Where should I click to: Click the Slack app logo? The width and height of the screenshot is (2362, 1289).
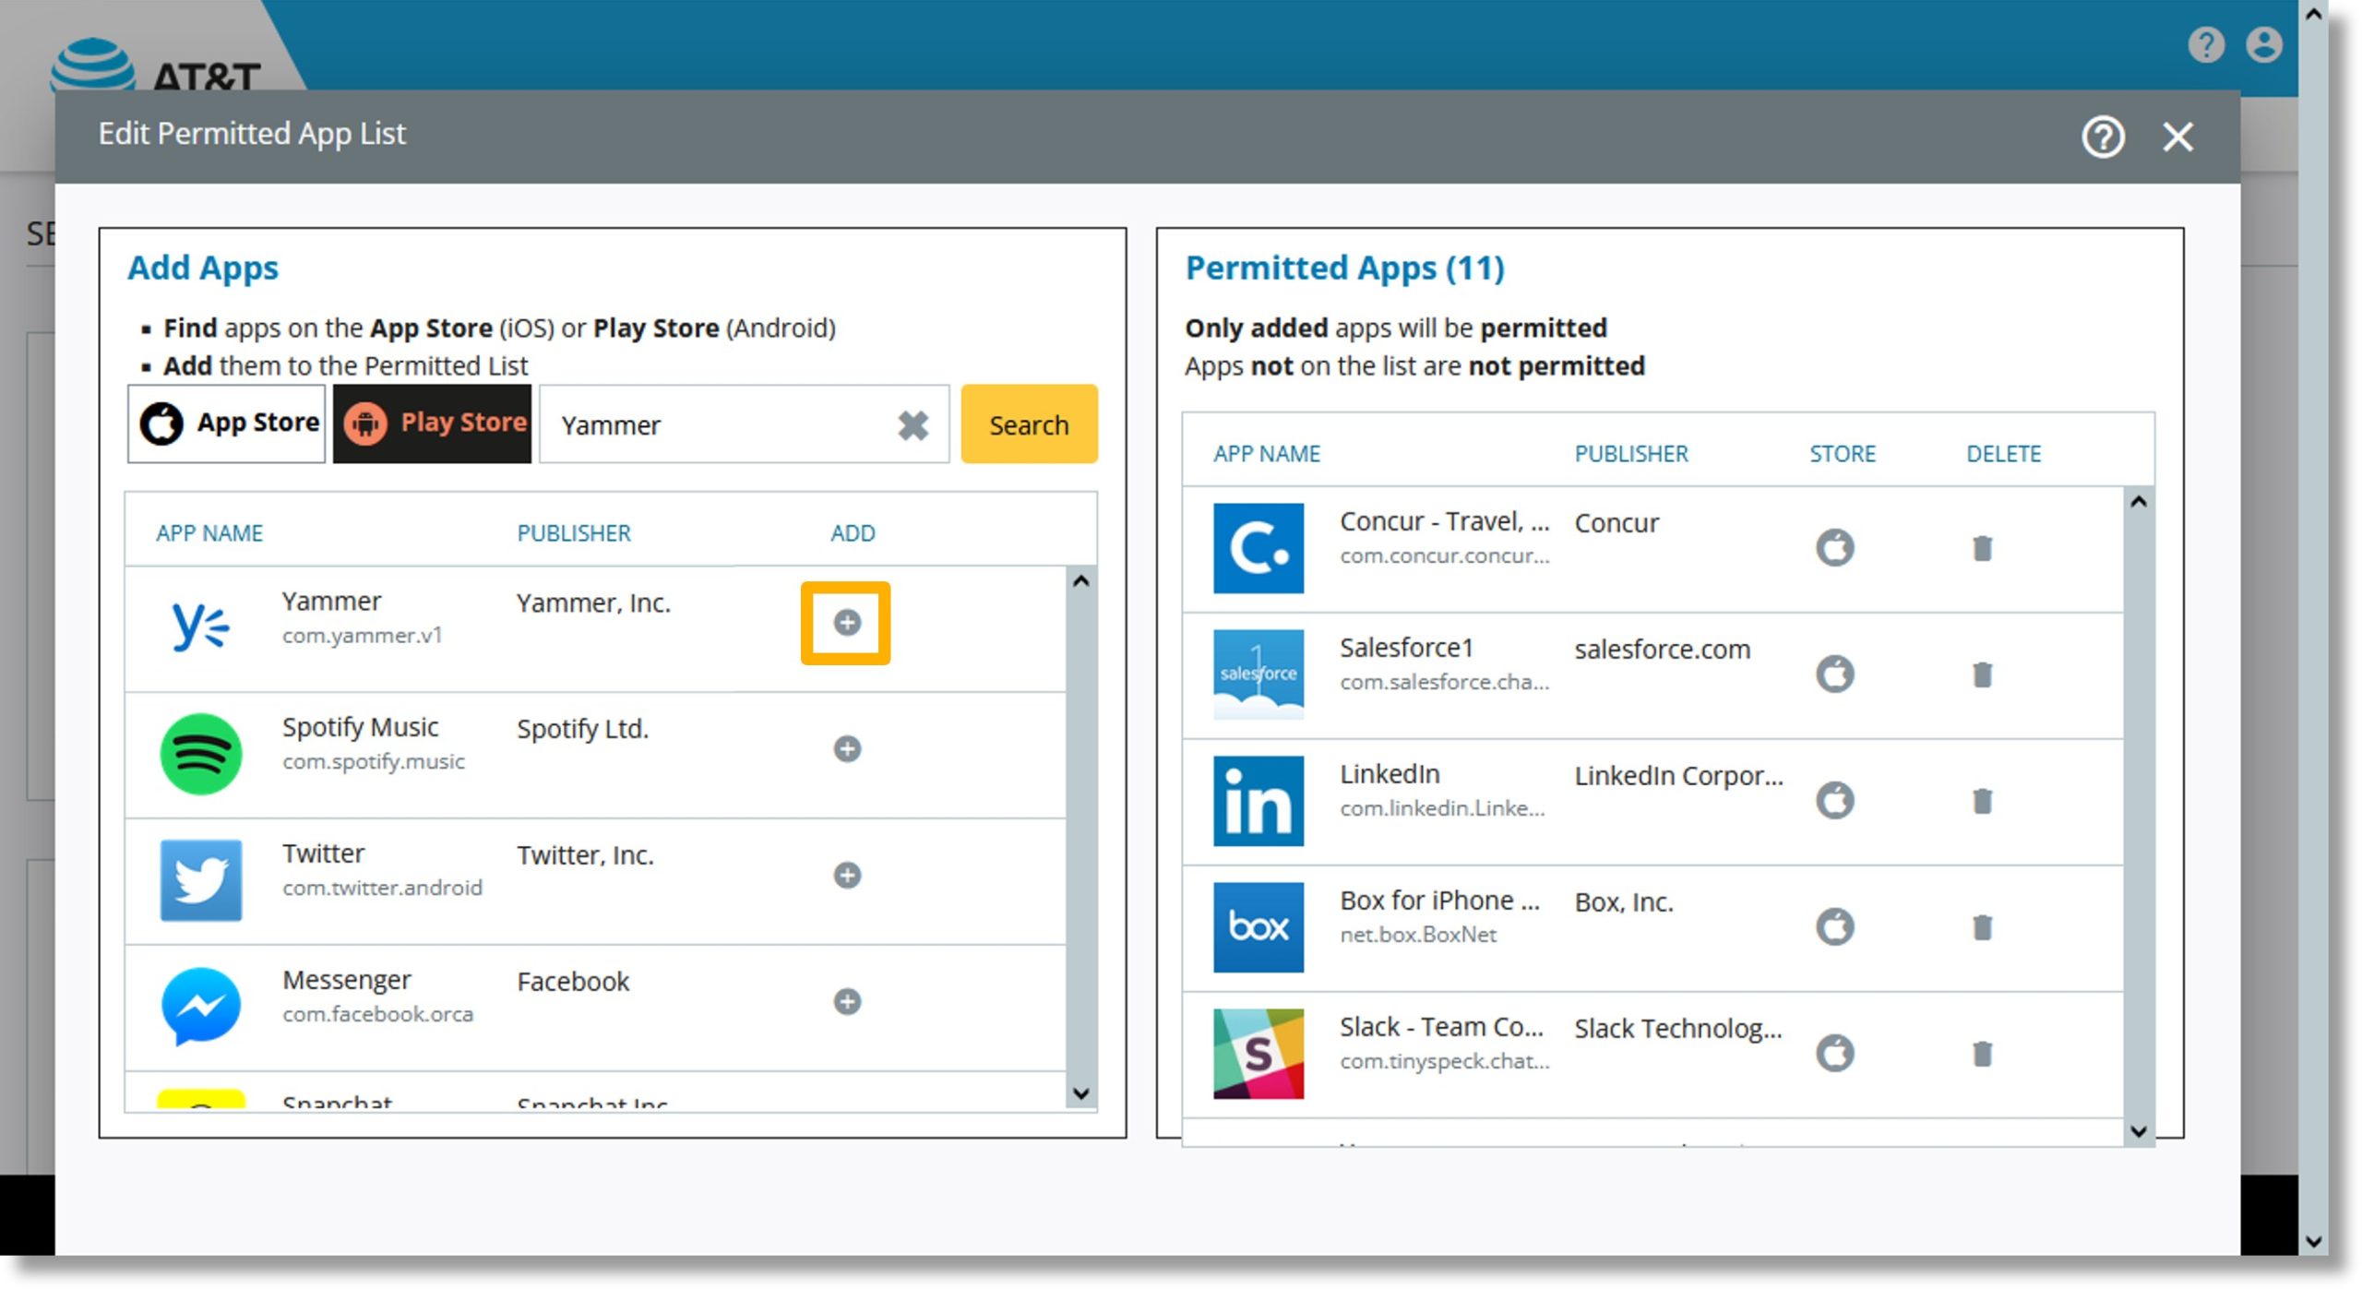point(1259,1054)
